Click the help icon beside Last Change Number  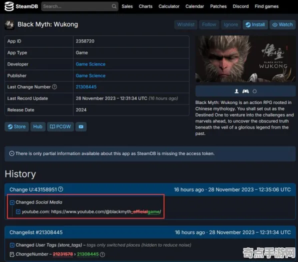pyautogui.click(x=54, y=87)
